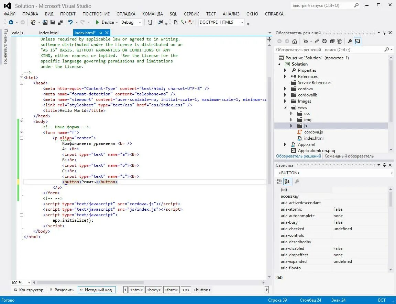The width and height of the screenshot is (396, 304).
Task: Click the Properties panel vertical scrollbar thumb
Action: point(391,199)
